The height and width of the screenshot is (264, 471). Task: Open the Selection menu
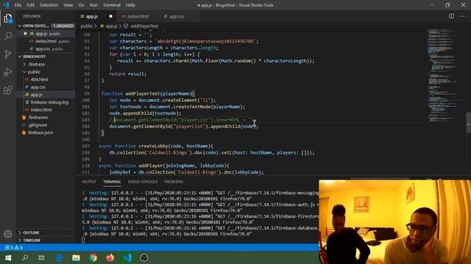coord(49,5)
